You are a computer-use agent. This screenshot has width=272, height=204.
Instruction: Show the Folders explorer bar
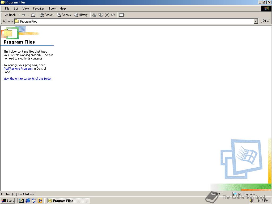pyautogui.click(x=64, y=15)
